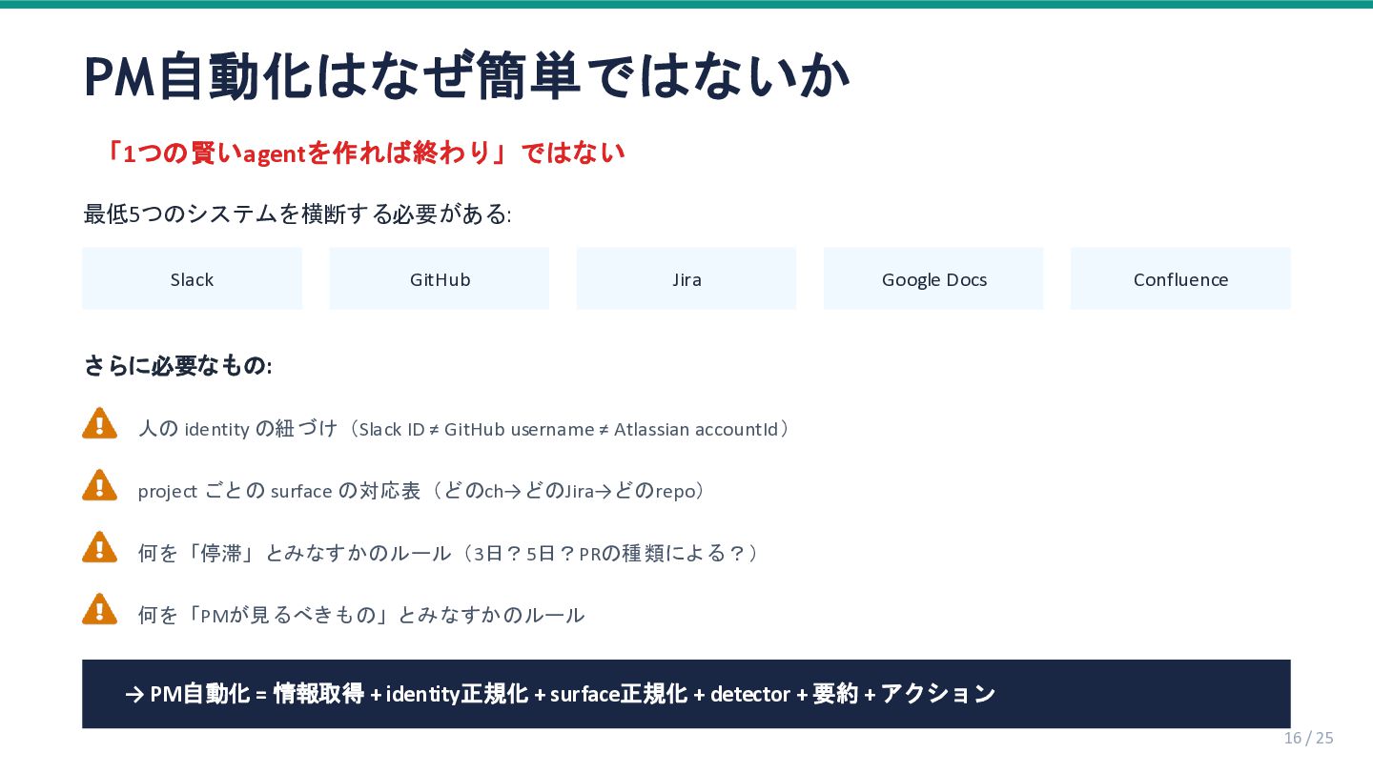Click the 「PMが見るべきもの」 rule text
Viewport: 1373px width, 773px height.
360,615
